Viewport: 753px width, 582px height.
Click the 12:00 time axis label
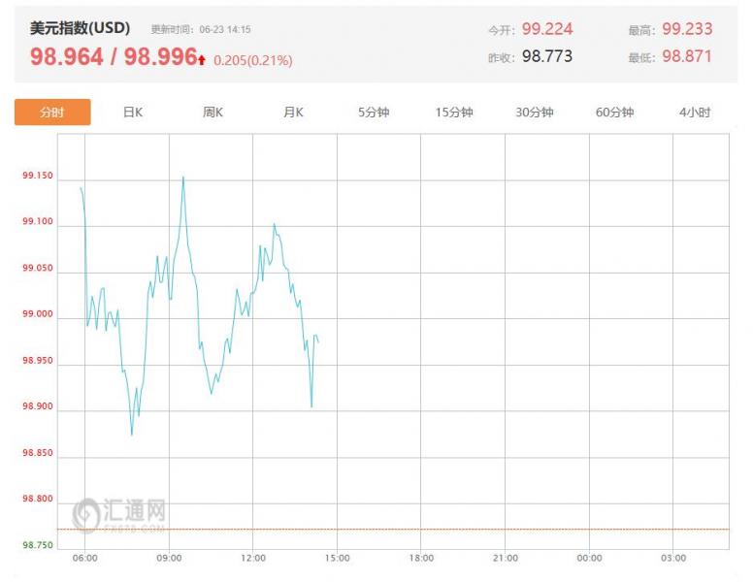pyautogui.click(x=253, y=558)
